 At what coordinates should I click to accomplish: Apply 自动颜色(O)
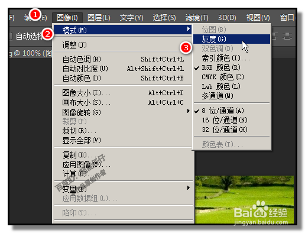[123, 78]
